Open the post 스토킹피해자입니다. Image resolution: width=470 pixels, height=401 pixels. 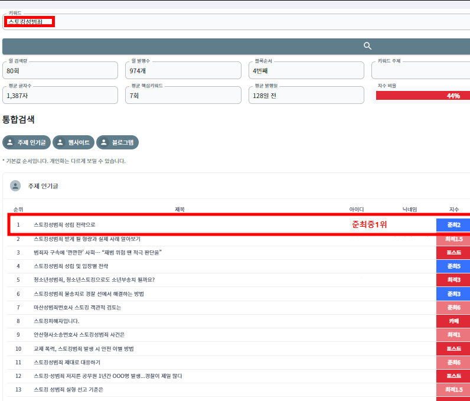click(x=57, y=321)
